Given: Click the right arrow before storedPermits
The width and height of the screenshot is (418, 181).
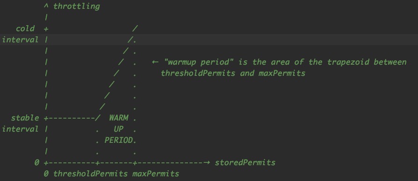Looking at the screenshot, I should point(207,162).
